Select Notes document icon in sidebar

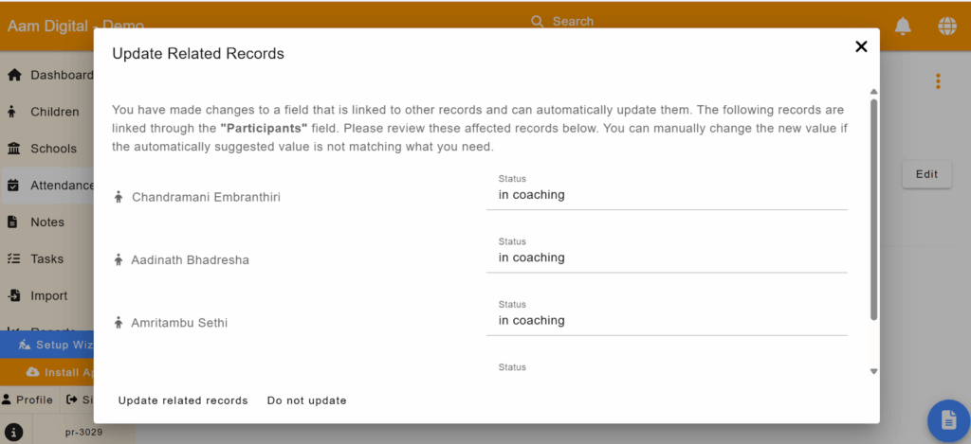(11, 222)
